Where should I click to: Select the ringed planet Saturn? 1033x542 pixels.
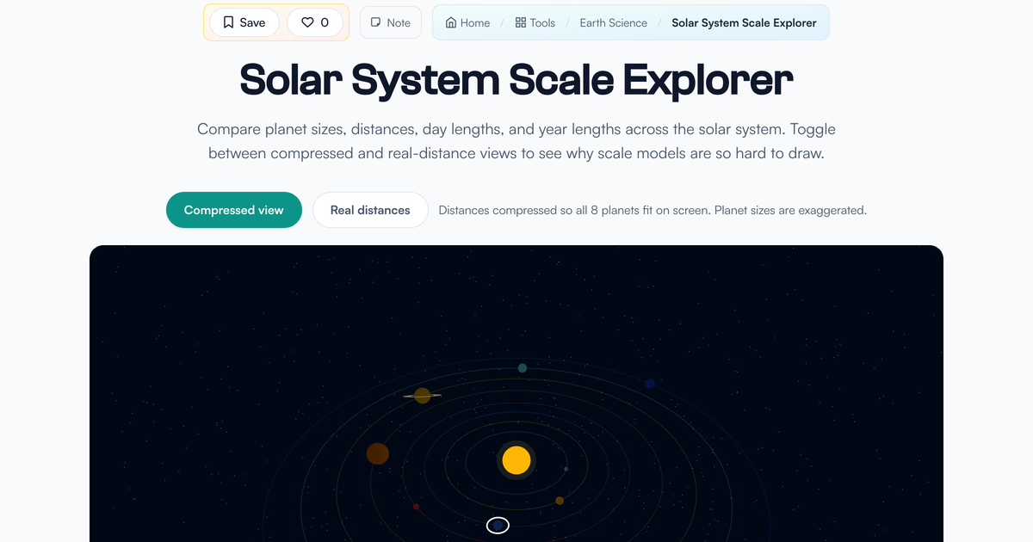pyautogui.click(x=423, y=396)
